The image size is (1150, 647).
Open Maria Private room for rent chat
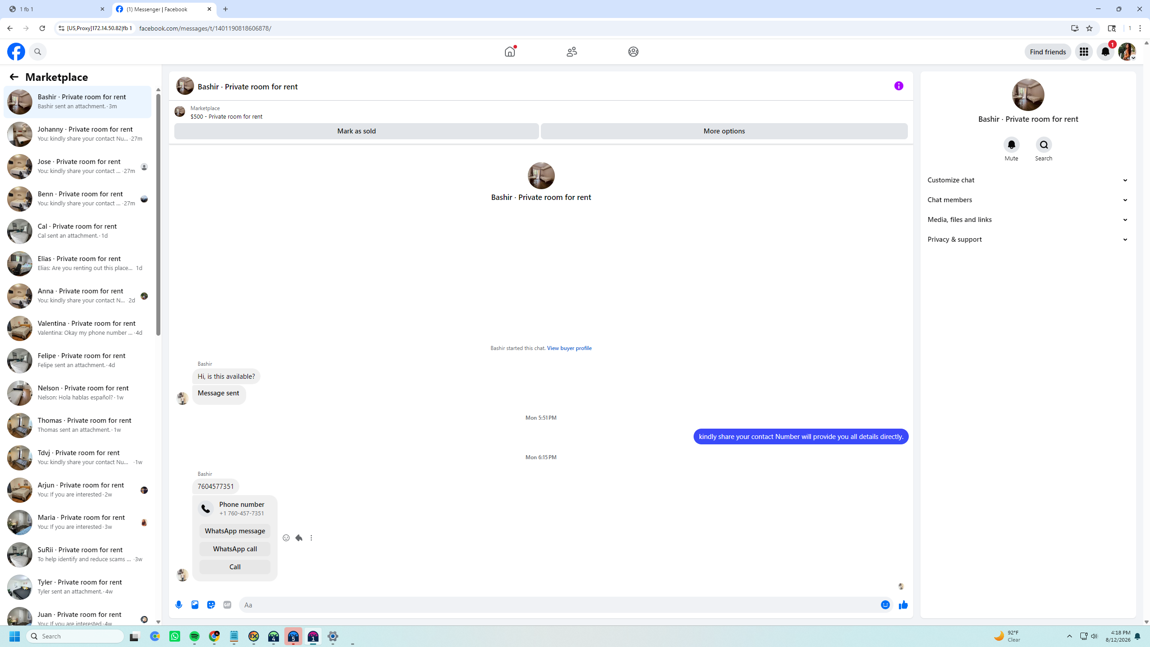pos(77,523)
